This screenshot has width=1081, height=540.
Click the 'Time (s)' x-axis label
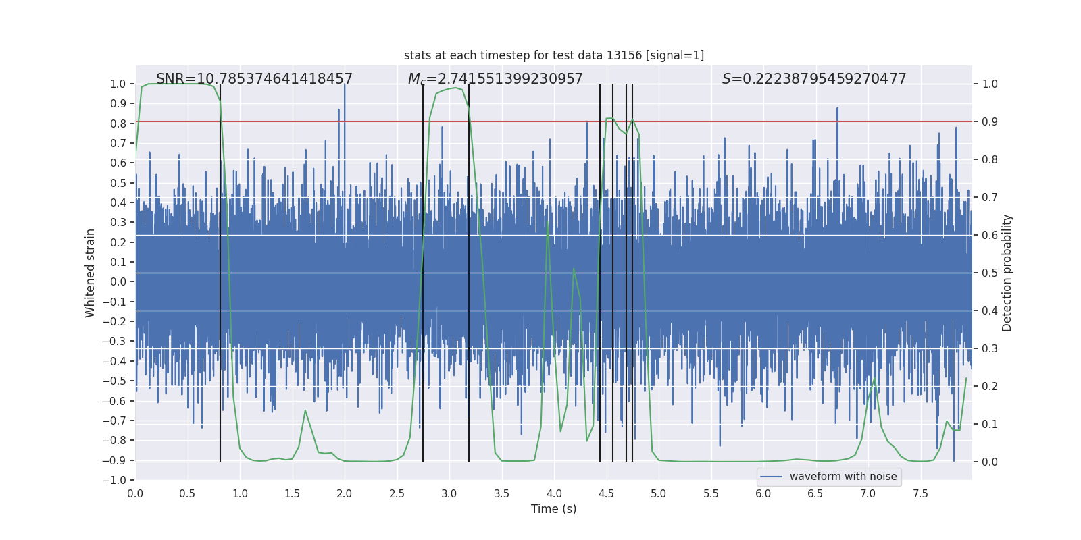pos(553,509)
